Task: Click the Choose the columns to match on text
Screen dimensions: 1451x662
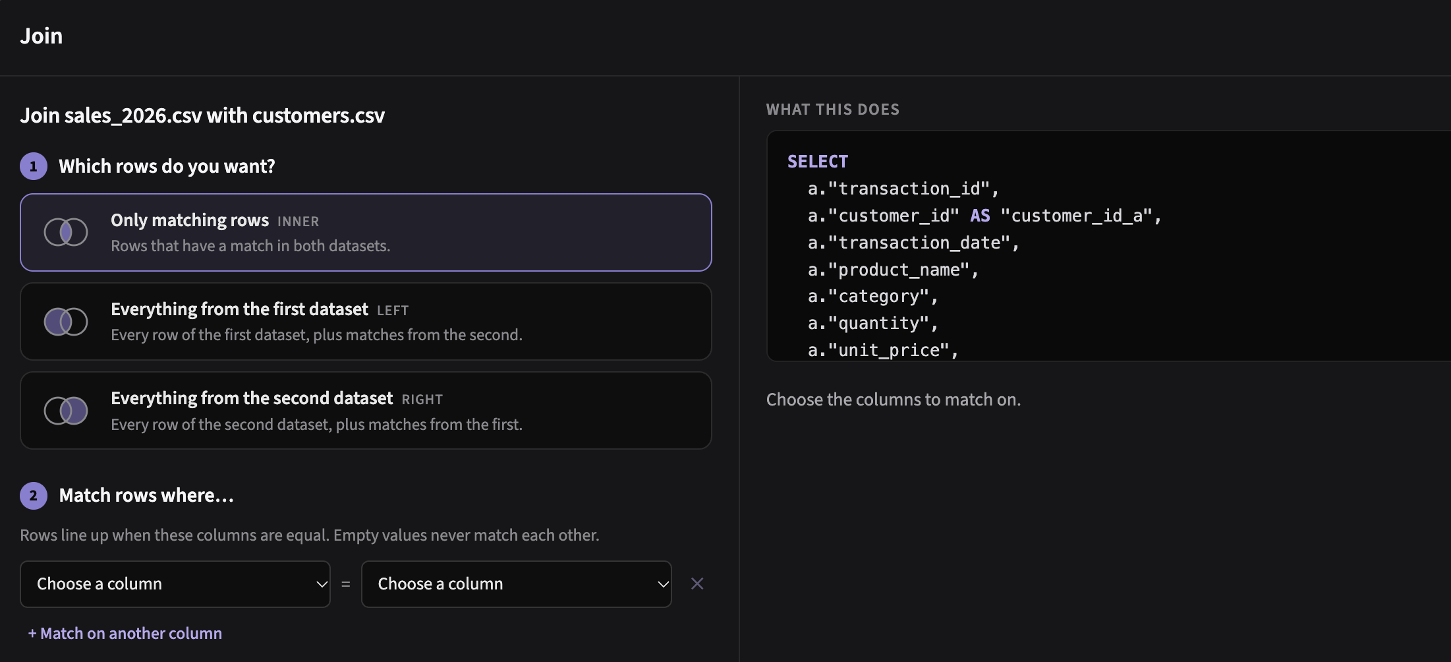Action: (x=894, y=400)
